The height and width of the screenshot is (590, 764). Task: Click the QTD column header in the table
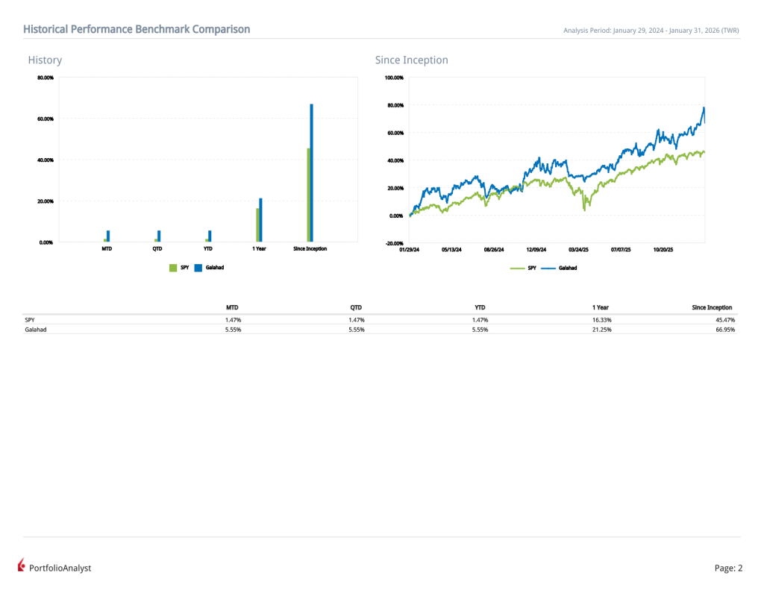356,307
